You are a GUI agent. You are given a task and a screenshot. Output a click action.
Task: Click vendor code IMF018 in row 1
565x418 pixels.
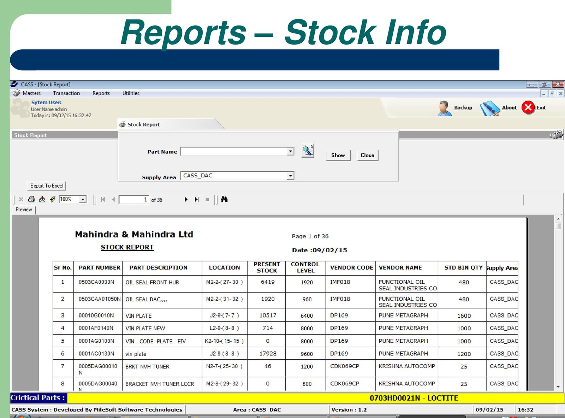340,282
